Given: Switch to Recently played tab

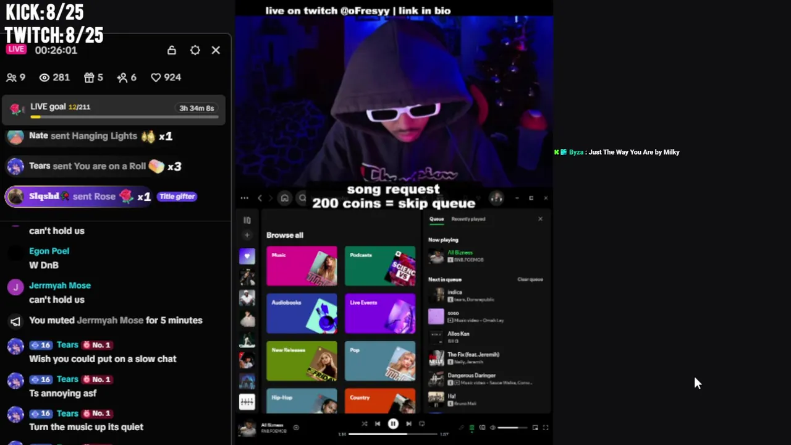Looking at the screenshot, I should tap(468, 219).
